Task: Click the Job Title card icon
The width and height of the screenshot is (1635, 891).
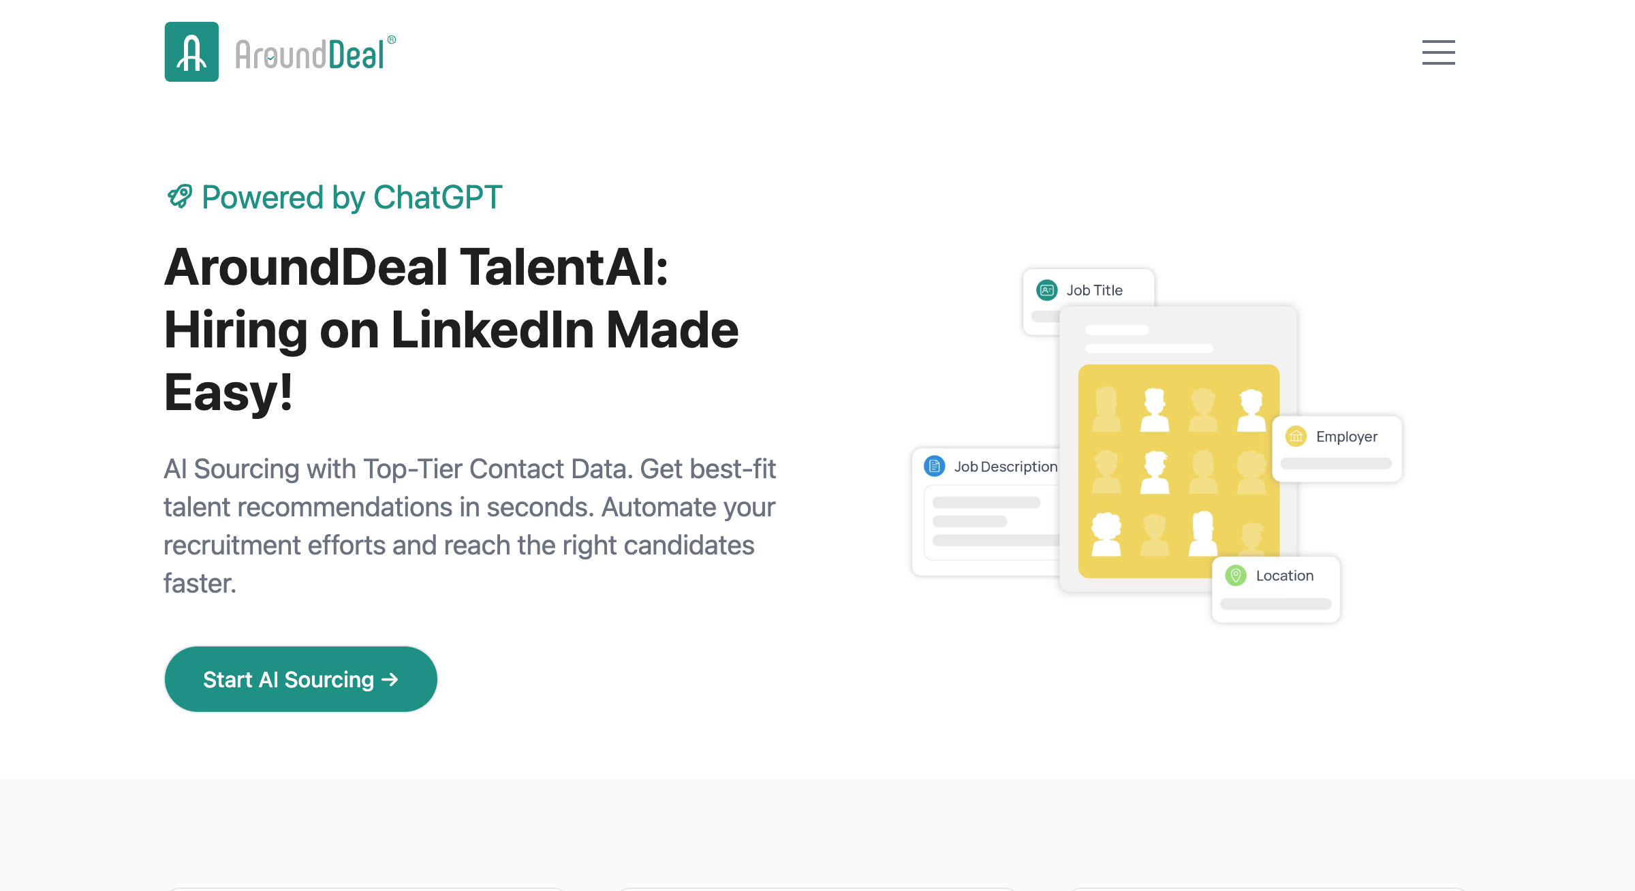Action: click(x=1046, y=290)
